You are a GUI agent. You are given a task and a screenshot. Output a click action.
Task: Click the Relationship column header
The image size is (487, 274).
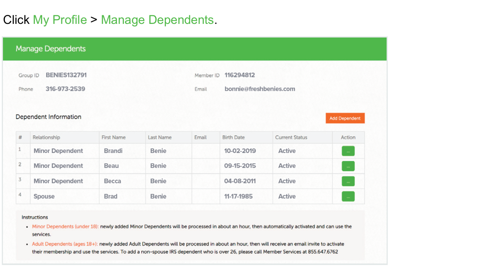click(x=46, y=137)
